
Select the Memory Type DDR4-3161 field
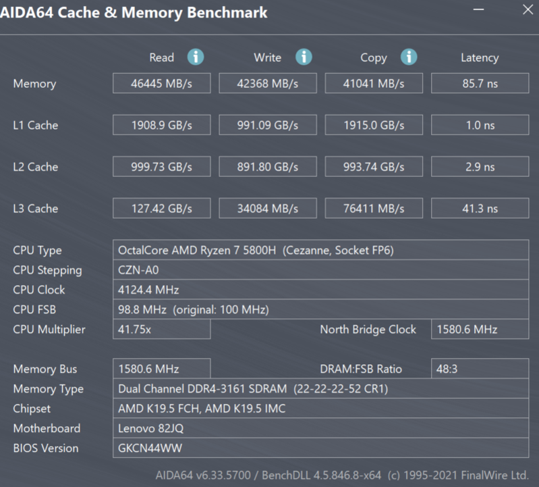[x=320, y=389]
